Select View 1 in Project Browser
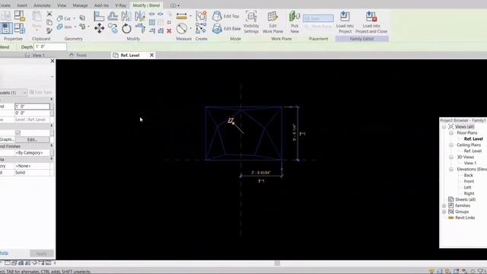The height and width of the screenshot is (274, 487). (x=470, y=163)
